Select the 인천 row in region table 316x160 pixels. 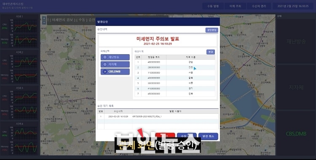point(175,68)
